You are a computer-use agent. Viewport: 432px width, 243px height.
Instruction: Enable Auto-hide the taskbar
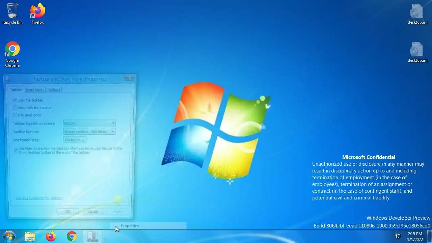point(15,108)
